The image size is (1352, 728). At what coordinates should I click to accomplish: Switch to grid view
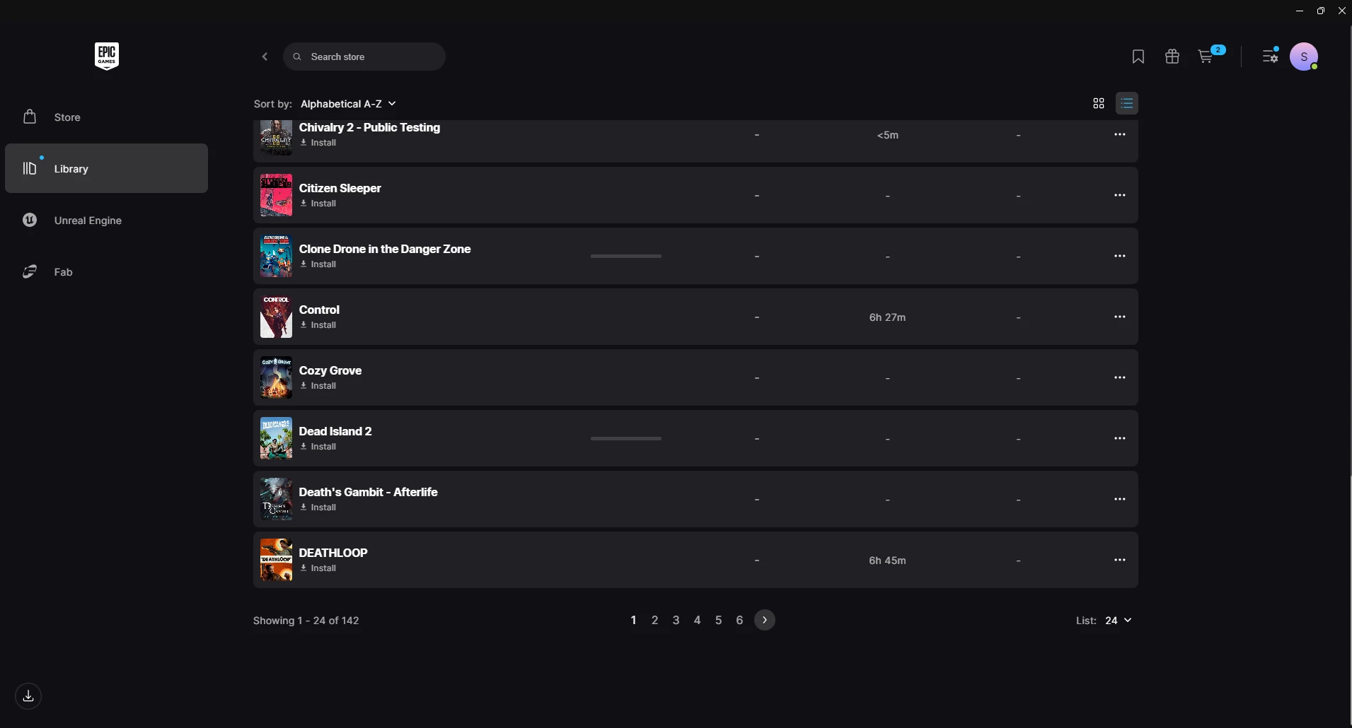pos(1098,103)
